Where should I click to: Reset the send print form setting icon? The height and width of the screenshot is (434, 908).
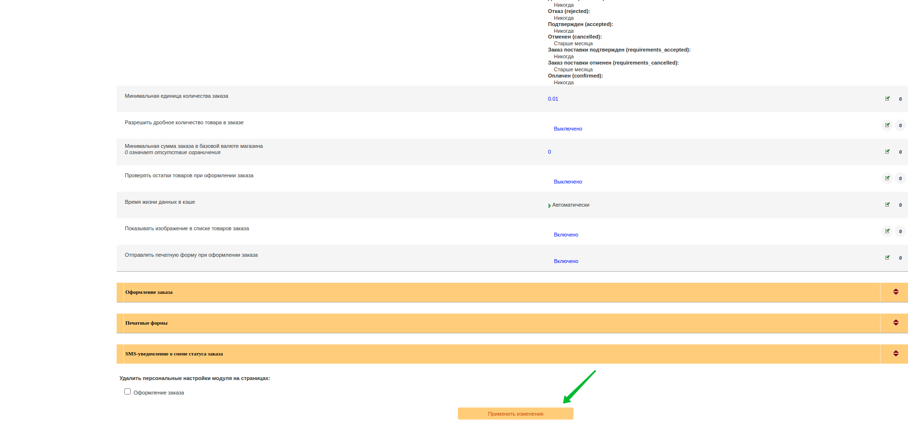(x=900, y=258)
